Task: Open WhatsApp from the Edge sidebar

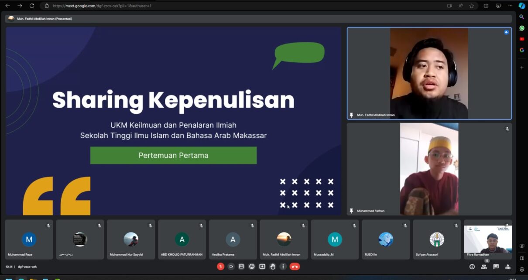Action: pyautogui.click(x=521, y=28)
